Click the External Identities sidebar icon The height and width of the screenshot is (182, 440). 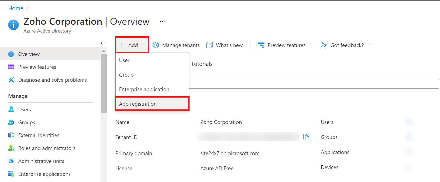[11, 135]
